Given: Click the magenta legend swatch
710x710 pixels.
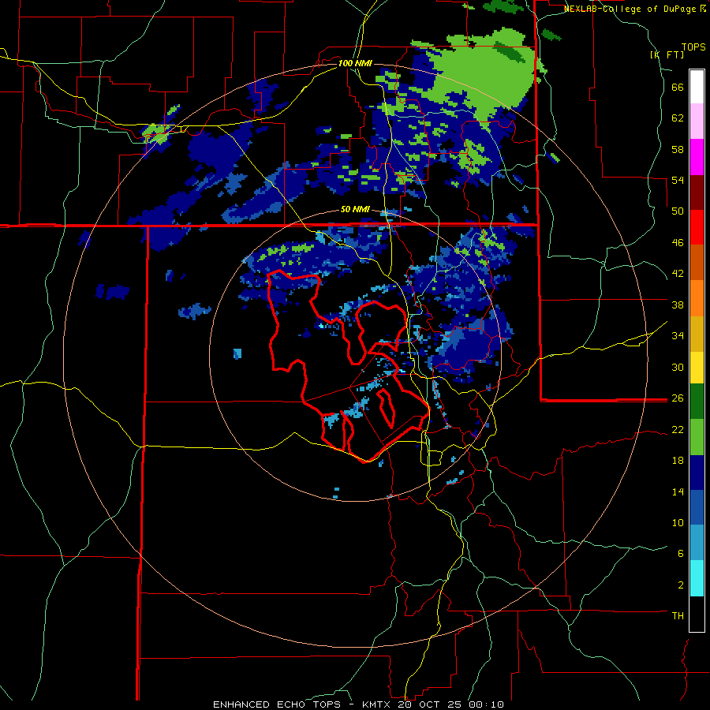Looking at the screenshot, I should pos(697,157).
